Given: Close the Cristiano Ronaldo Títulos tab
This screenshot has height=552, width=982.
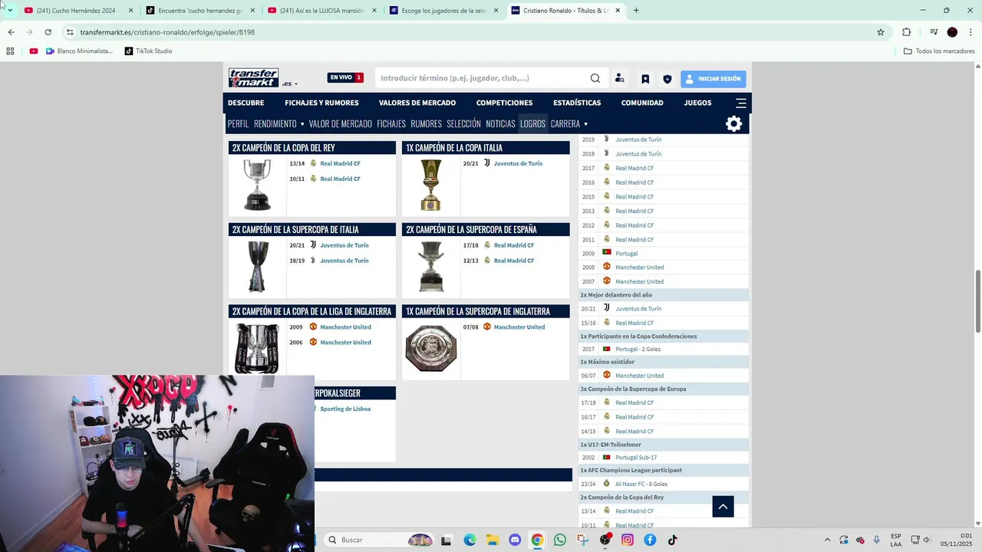Looking at the screenshot, I should tap(618, 11).
